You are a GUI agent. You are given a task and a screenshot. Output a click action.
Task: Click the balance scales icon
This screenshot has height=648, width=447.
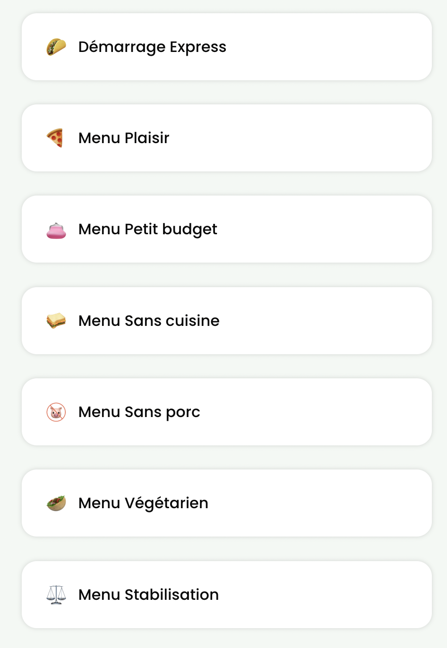56,595
